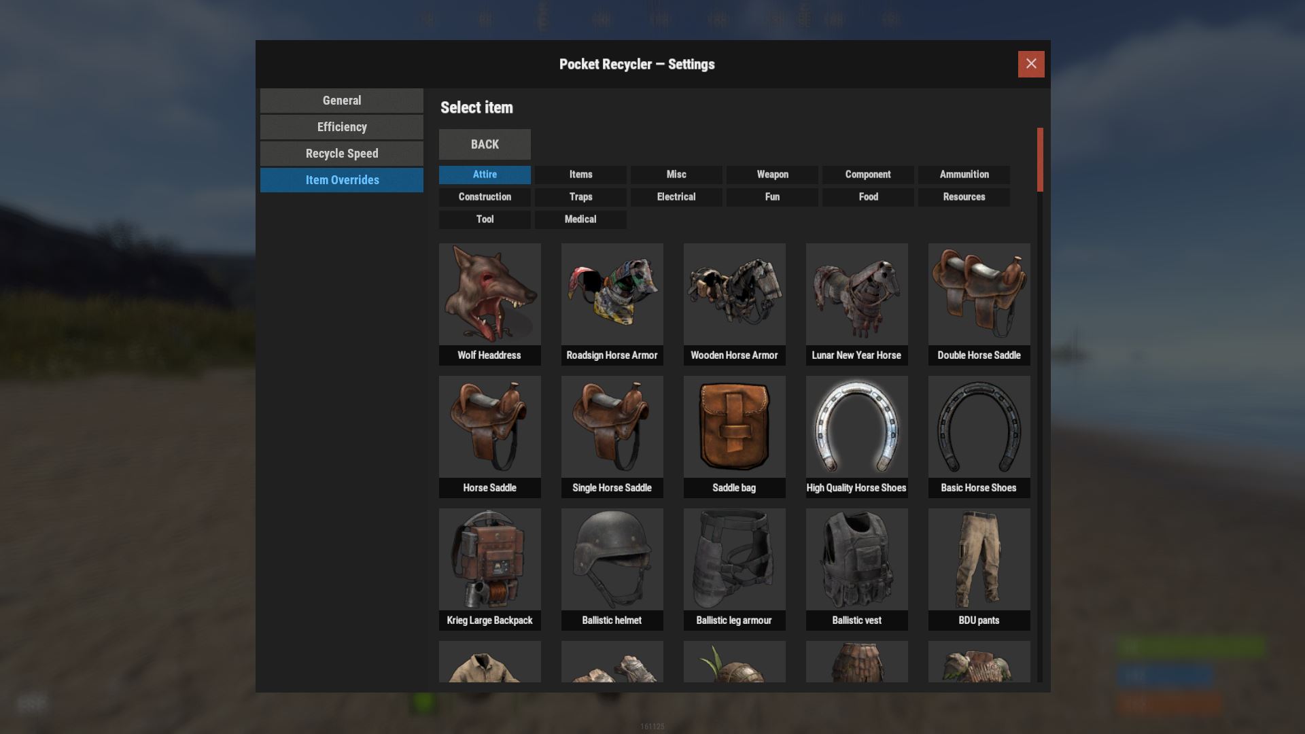The image size is (1305, 734).
Task: Open the Recycle Speed tab
Action: [342, 154]
